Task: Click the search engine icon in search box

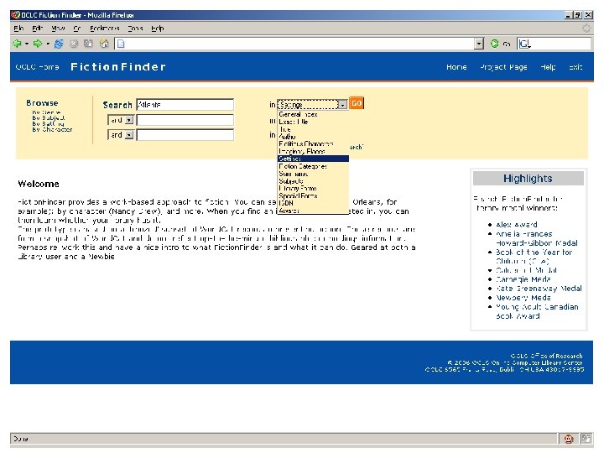Action: point(524,44)
